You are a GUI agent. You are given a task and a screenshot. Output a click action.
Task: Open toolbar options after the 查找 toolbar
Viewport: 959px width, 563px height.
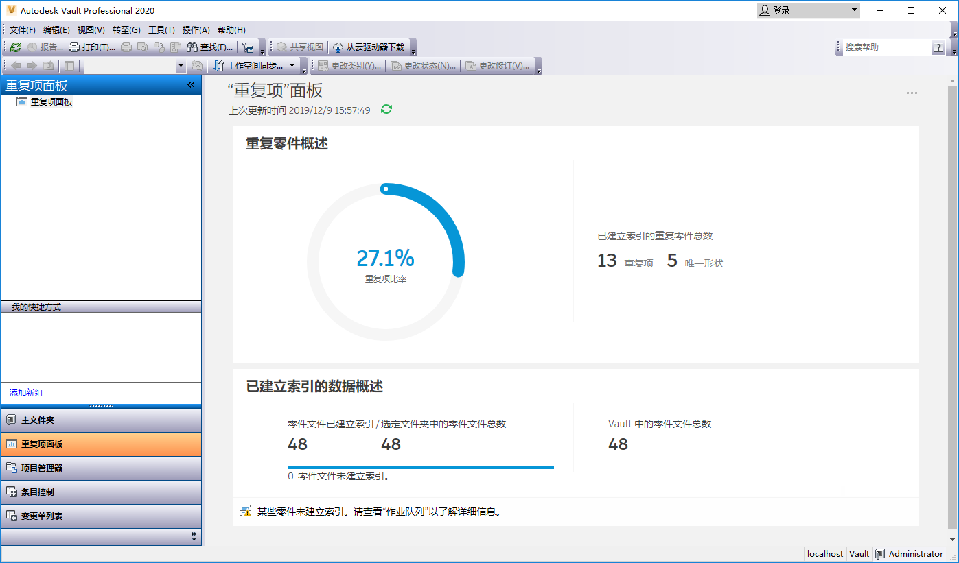tap(262, 49)
